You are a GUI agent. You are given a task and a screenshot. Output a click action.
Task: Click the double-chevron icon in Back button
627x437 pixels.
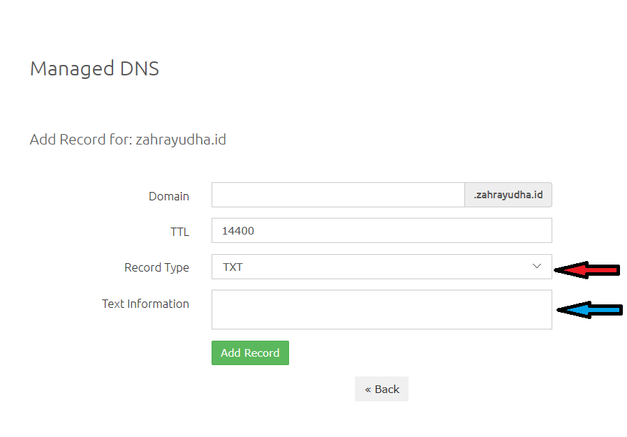click(368, 390)
